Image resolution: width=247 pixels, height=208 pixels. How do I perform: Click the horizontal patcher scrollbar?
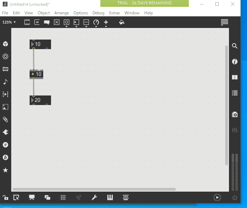click(94, 189)
